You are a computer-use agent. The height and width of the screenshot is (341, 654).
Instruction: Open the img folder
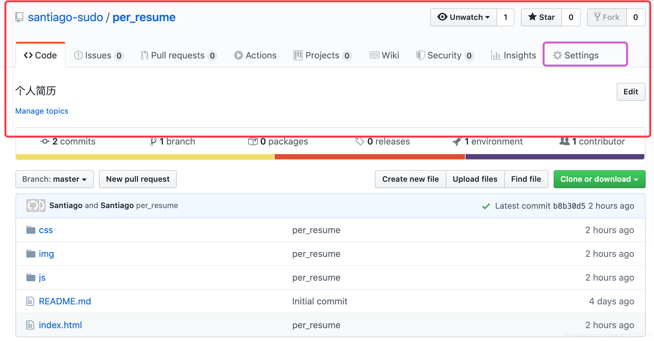pyautogui.click(x=46, y=254)
